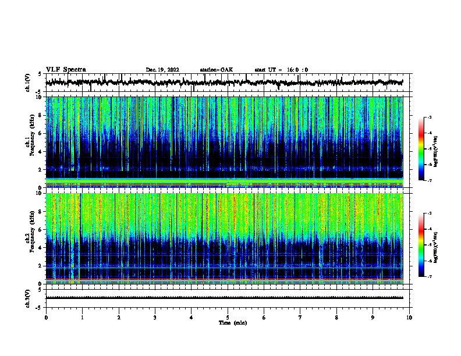
Task: Click the "-5" tick on ch.3(V) axis
Action: click(39, 308)
